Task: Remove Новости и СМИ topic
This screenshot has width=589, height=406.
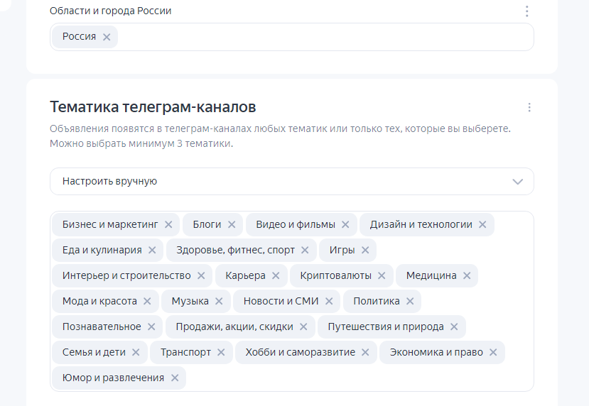Action: 328,302
